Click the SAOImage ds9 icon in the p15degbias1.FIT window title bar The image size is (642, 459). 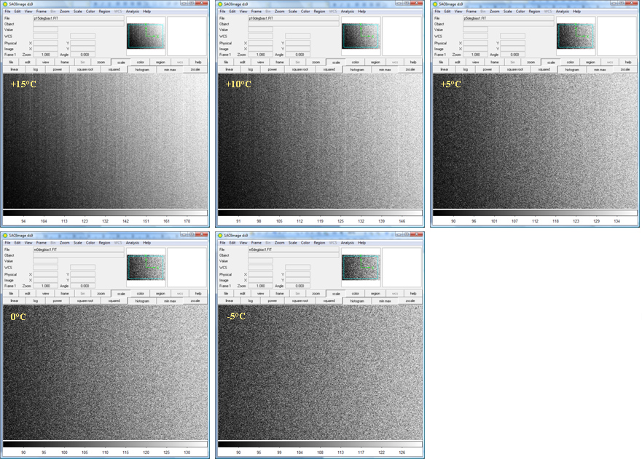coord(5,4)
